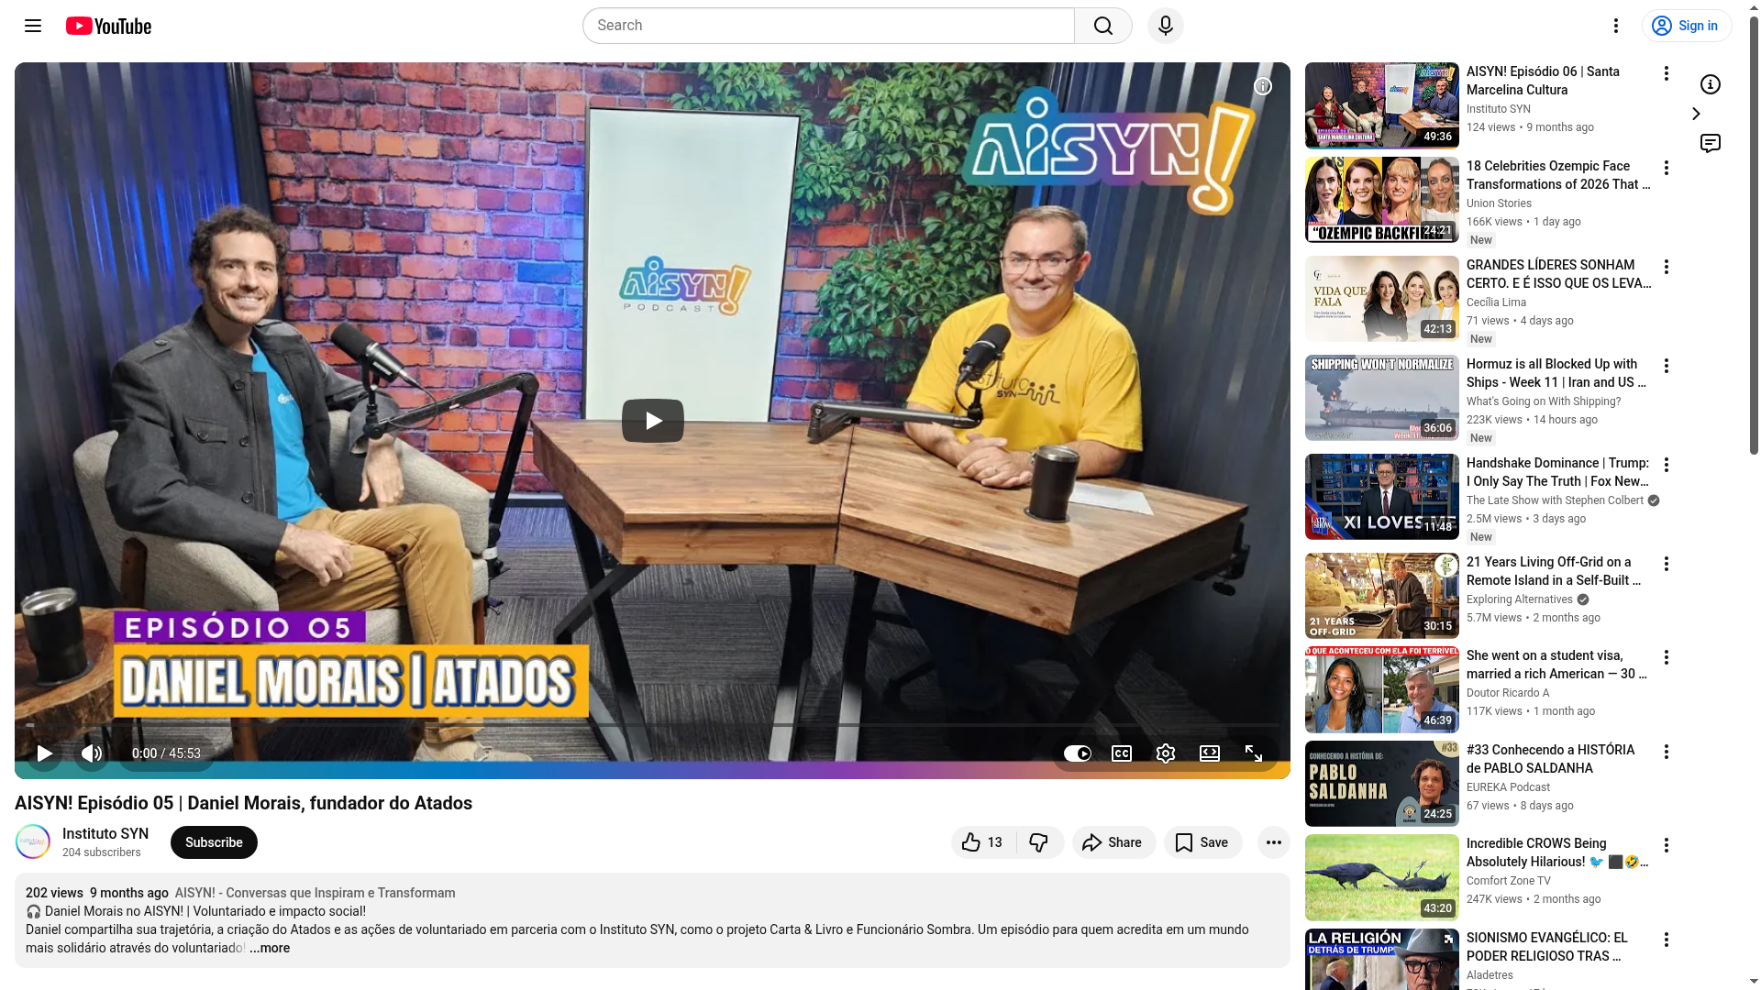Open options for SIONISMO EVANGÉLICO video
This screenshot has height=990, width=1761.
1667,940
